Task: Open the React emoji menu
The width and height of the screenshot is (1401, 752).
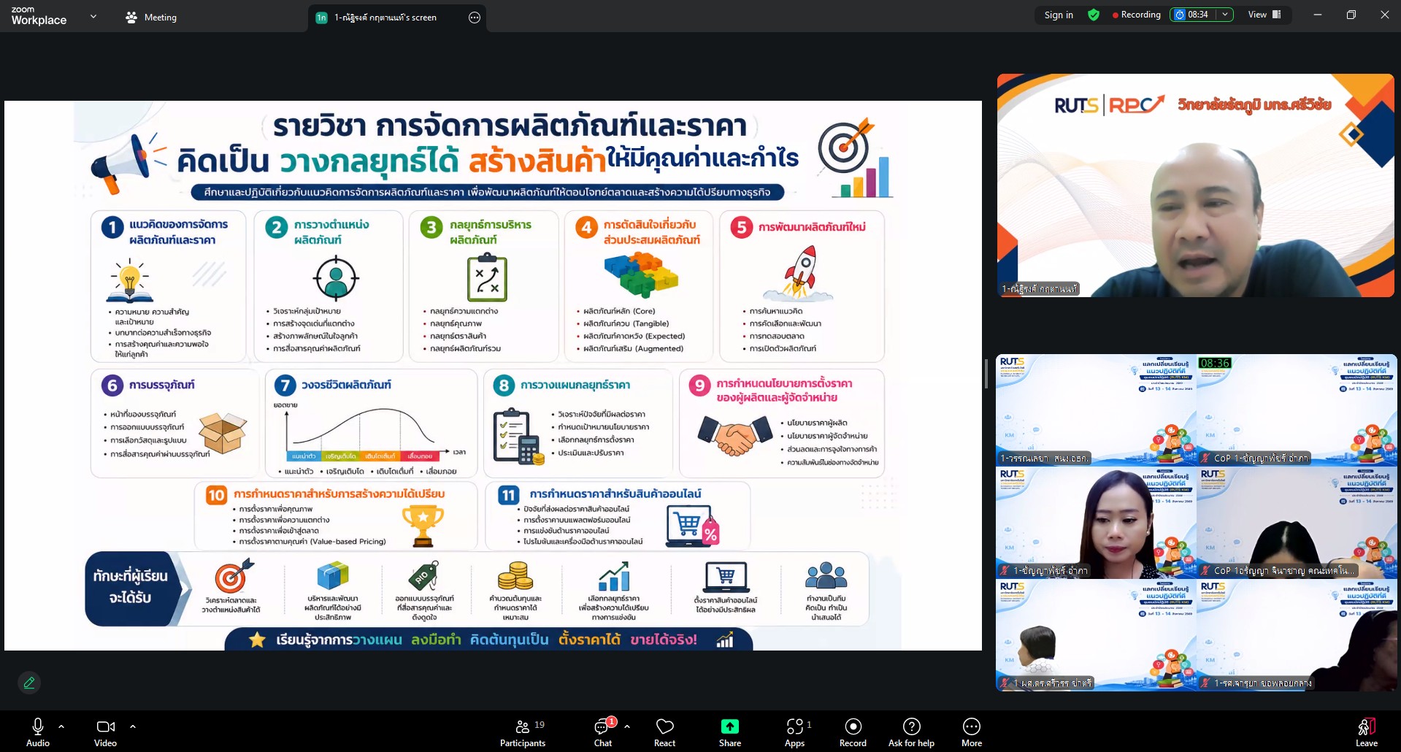Action: 664,732
